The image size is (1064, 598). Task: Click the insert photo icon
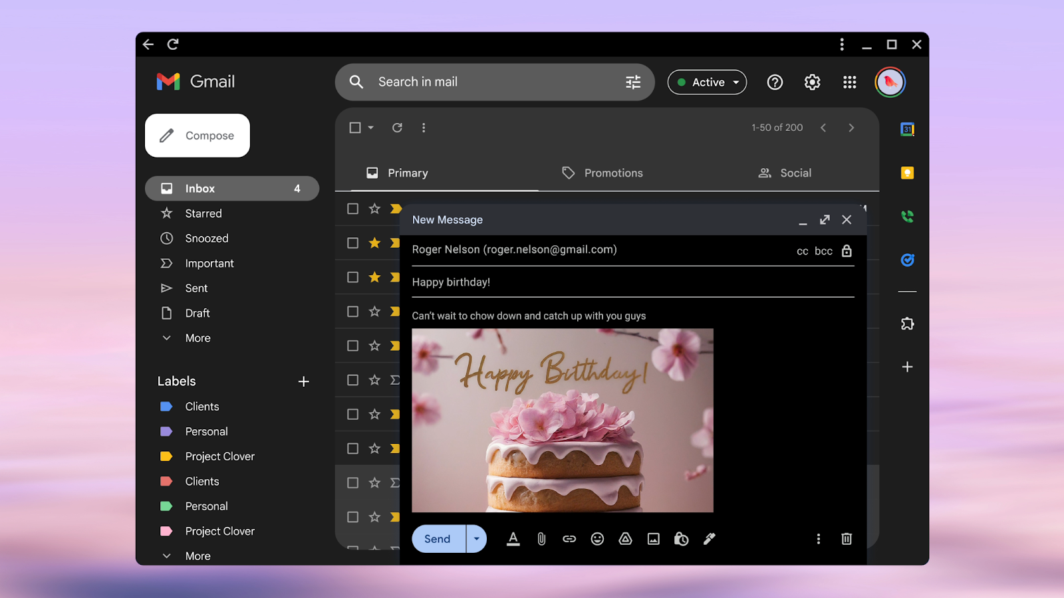click(654, 539)
